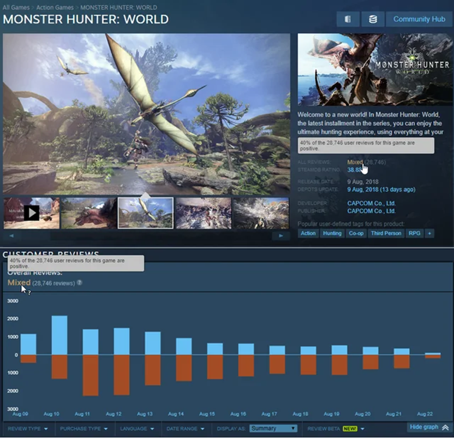This screenshot has width=454, height=438.
Task: Go to All Games breadcrumb
Action: pos(16,7)
